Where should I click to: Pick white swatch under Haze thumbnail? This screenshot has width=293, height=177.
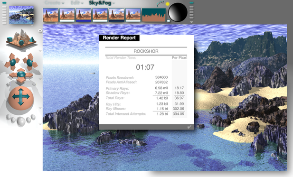pos(100,21)
